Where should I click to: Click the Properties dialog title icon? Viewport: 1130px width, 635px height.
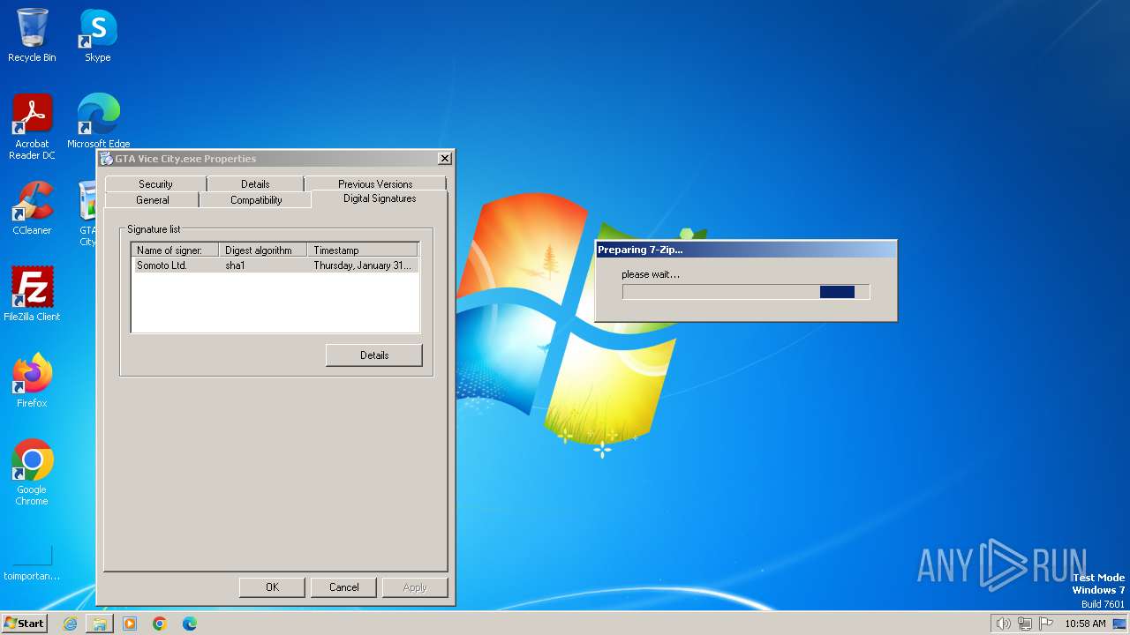click(x=106, y=159)
